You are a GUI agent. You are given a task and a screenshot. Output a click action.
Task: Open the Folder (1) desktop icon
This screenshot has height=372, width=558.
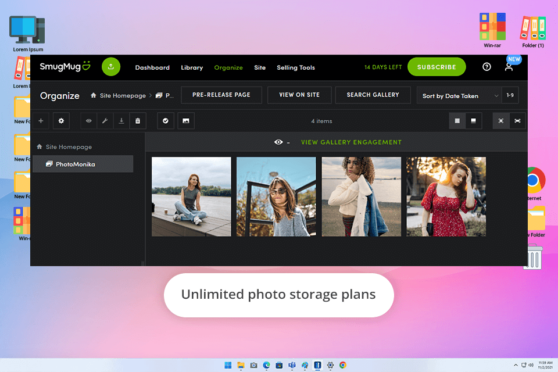coord(533,32)
